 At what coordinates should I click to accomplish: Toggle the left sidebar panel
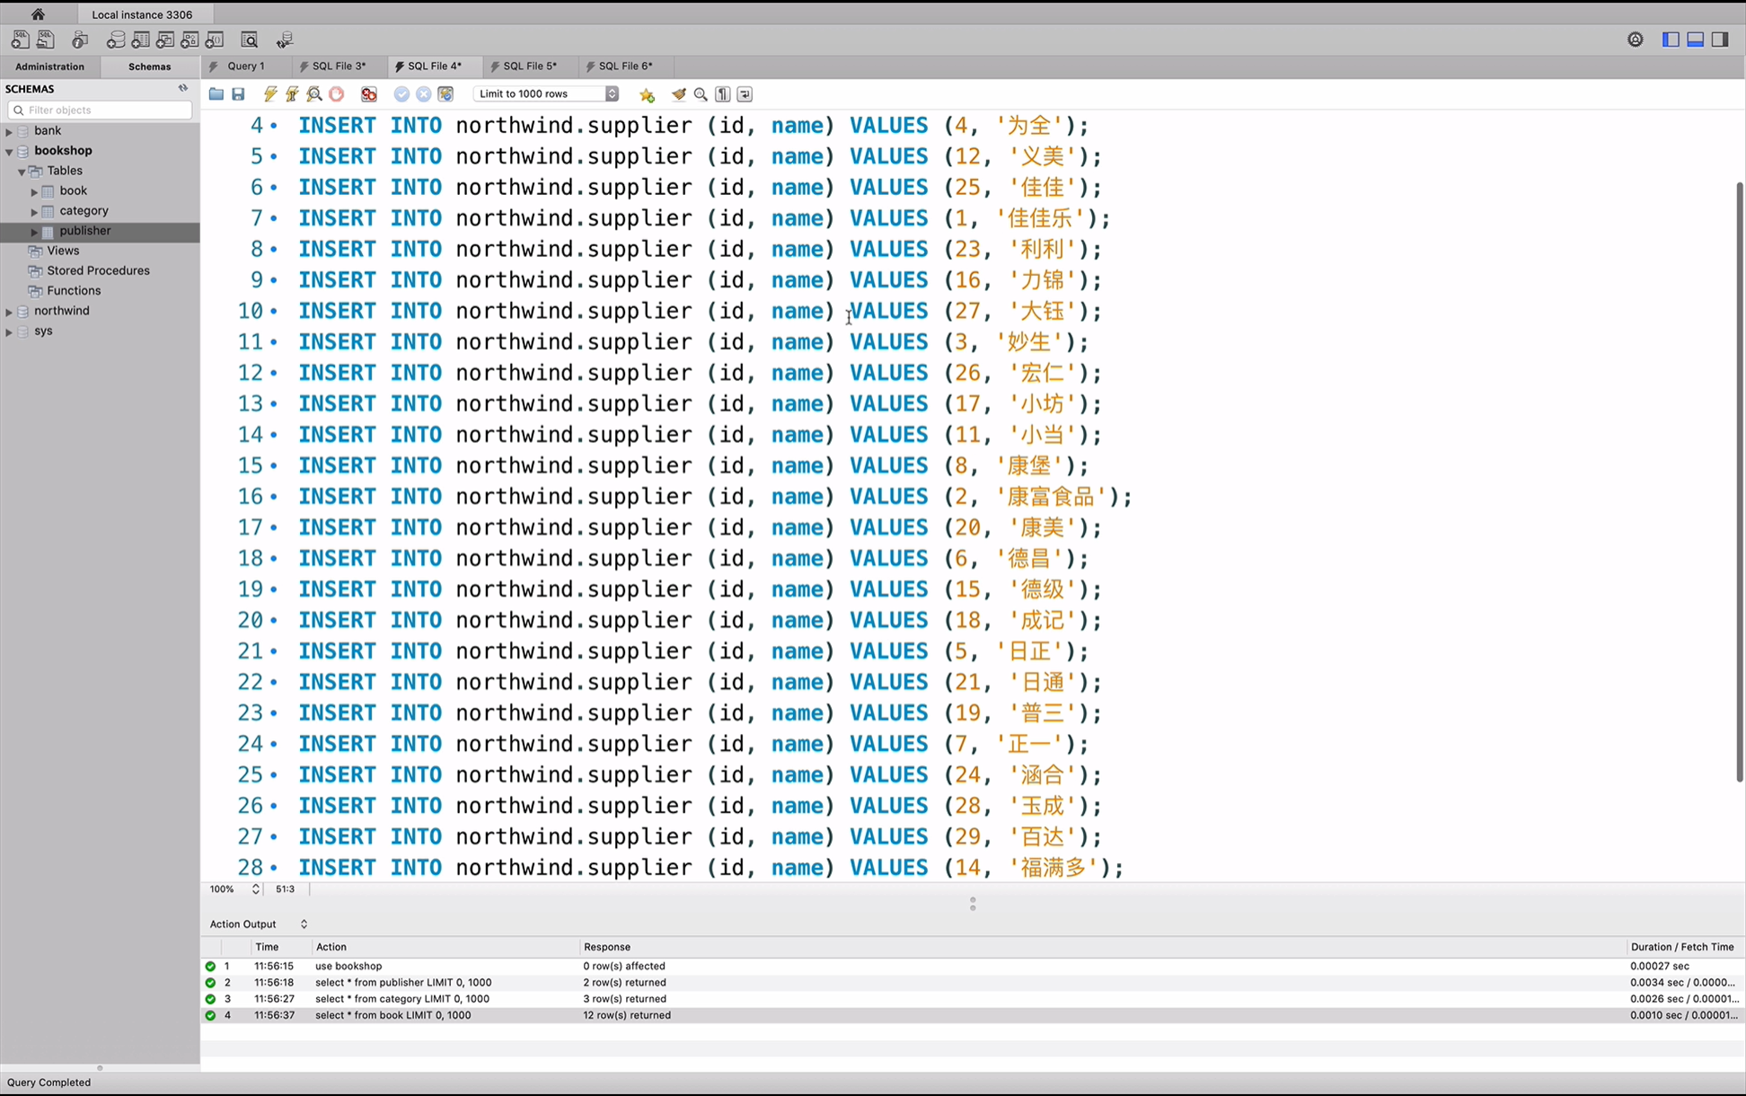click(x=1671, y=40)
